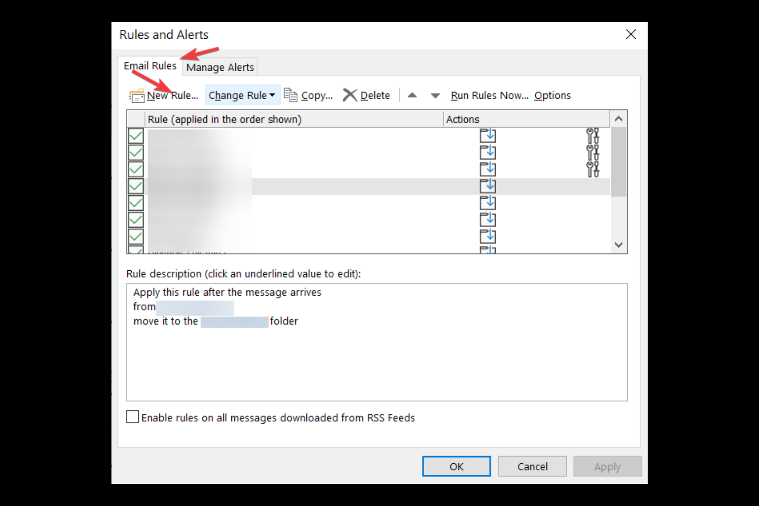Open the Change Rule dropdown
Screen dimensions: 759x506
click(242, 95)
